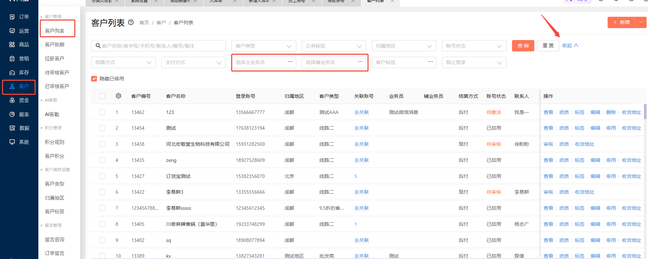Click the customer search input field
The width and height of the screenshot is (648, 259).
pyautogui.click(x=159, y=46)
